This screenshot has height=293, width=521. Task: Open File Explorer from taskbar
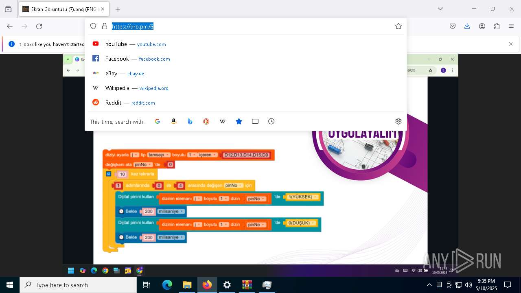pyautogui.click(x=187, y=285)
